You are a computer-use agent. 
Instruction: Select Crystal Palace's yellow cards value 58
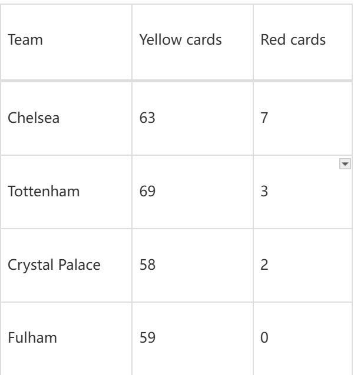point(146,264)
